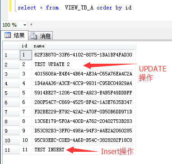Image resolution: width=172 pixels, height=164 pixels.
Task: Select row header 5
Action: 11,93
